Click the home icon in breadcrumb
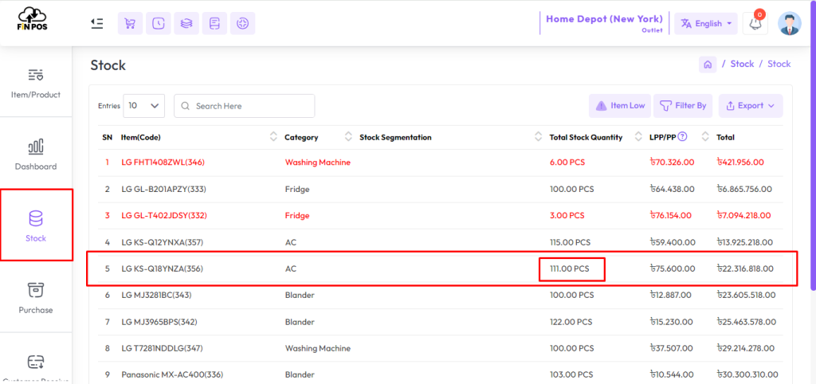816x384 pixels. point(708,65)
